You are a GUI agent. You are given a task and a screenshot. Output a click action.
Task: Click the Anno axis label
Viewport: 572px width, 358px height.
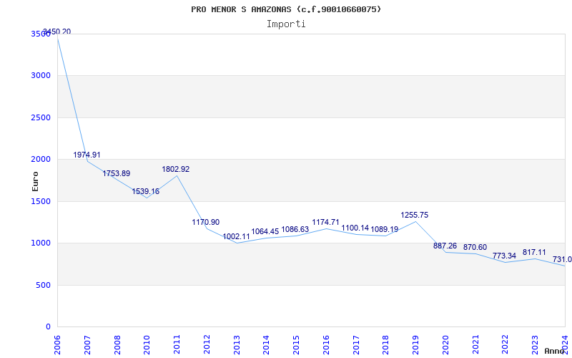click(554, 351)
